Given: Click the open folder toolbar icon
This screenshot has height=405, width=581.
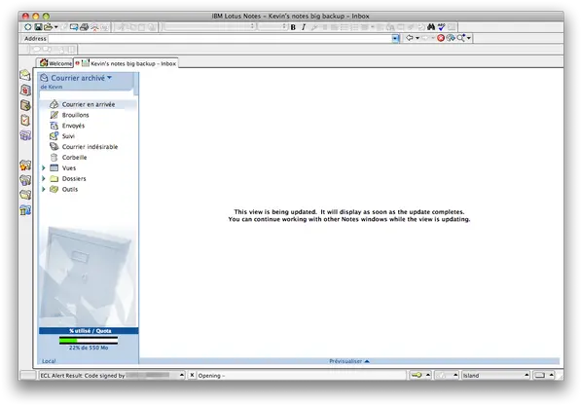Looking at the screenshot, I should [x=48, y=27].
